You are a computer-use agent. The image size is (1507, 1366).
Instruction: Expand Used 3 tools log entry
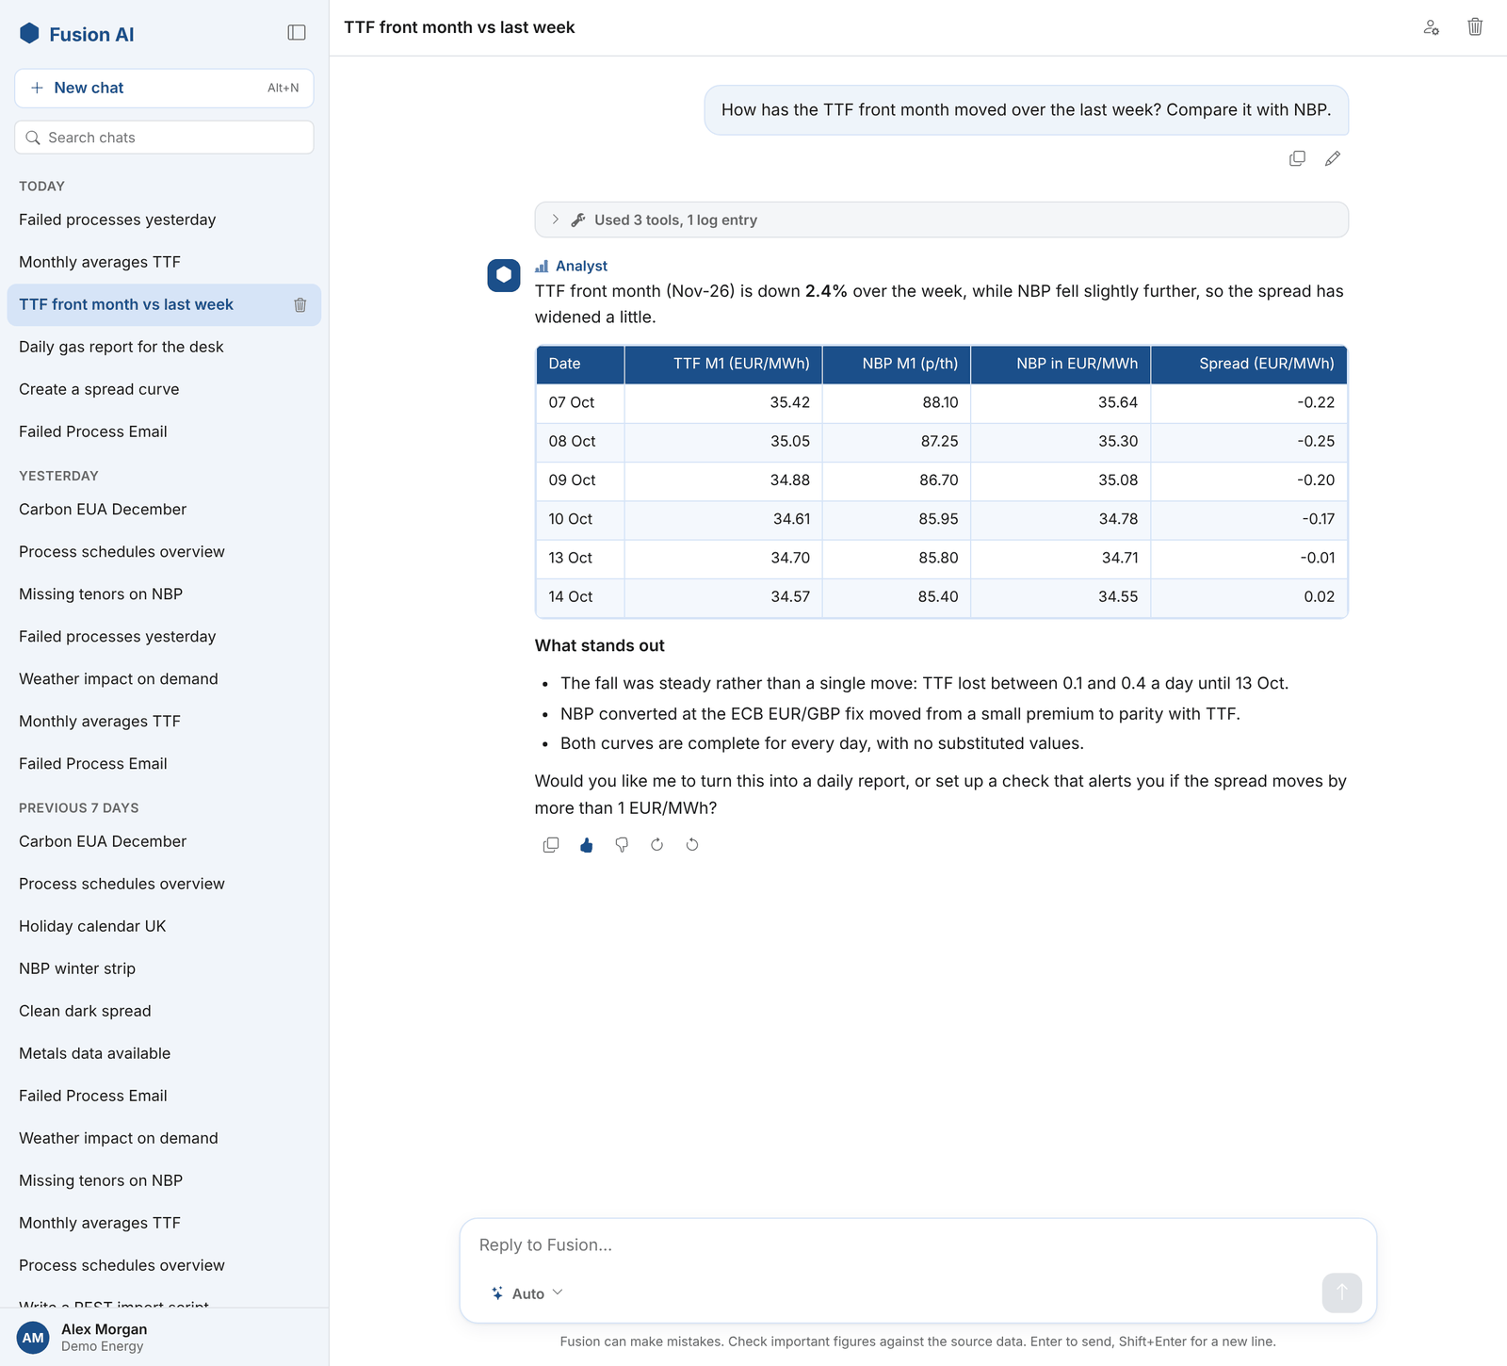click(x=941, y=220)
